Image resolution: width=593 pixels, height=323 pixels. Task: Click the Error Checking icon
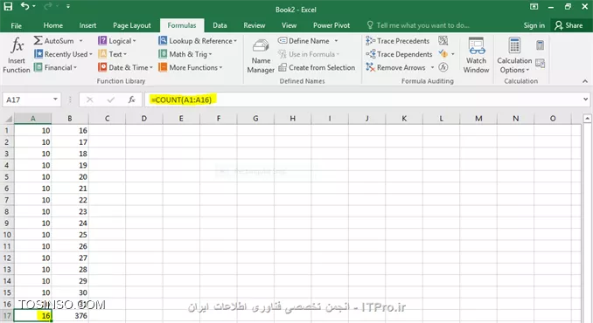pos(443,54)
